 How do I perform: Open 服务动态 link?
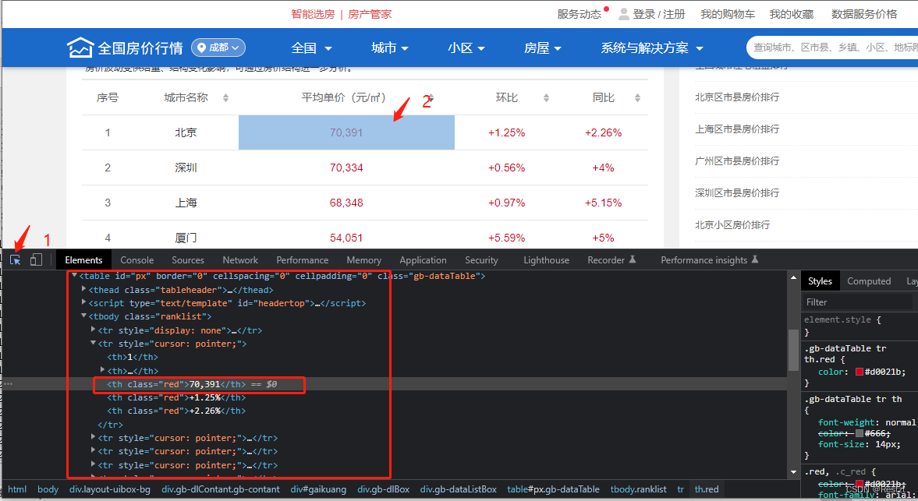point(579,14)
